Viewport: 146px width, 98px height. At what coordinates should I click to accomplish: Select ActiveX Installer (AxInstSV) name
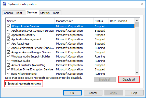point(28,65)
